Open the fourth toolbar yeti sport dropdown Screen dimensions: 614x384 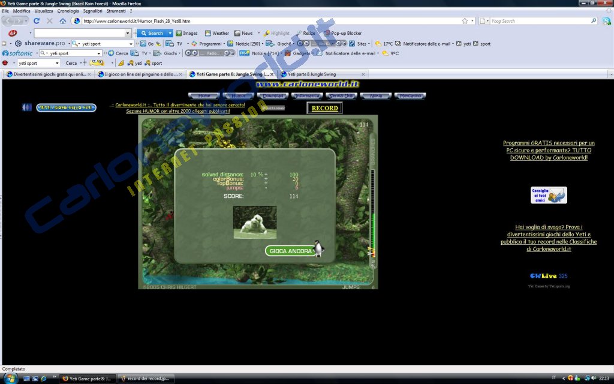point(57,63)
